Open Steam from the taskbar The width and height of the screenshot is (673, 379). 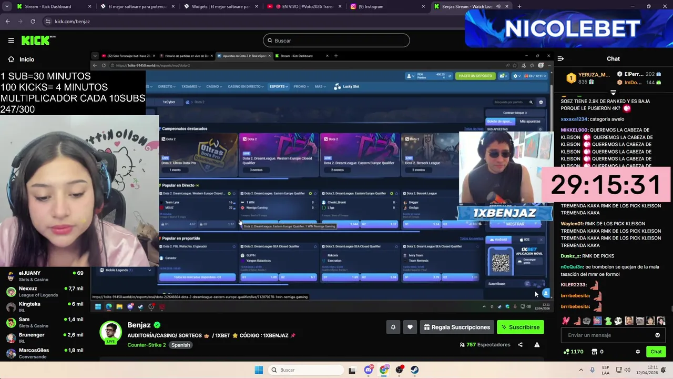click(x=415, y=370)
